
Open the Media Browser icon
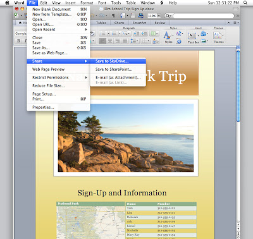pyautogui.click(x=140, y=16)
